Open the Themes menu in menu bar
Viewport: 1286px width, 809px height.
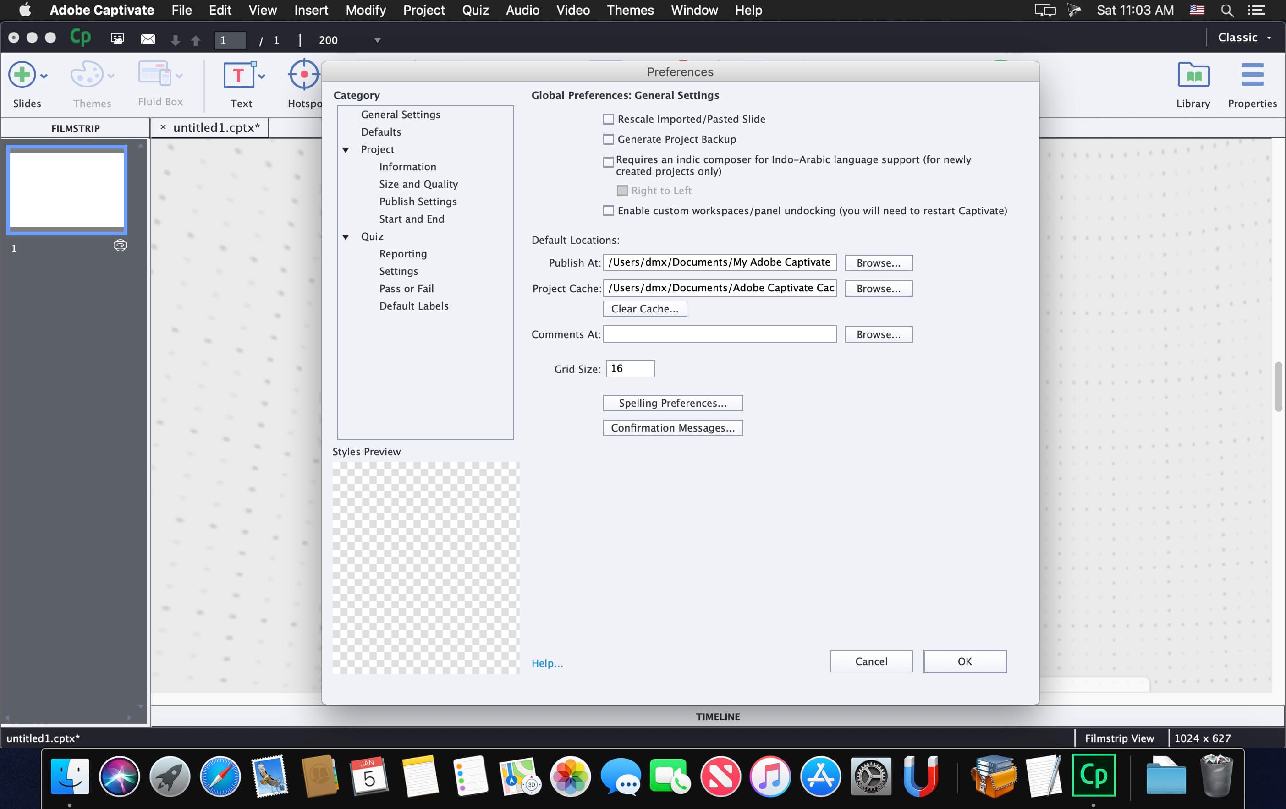pyautogui.click(x=630, y=10)
